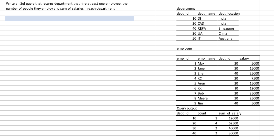Select the 'Jim' employee name cell
This screenshot has height=140, width=274.
click(x=207, y=104)
